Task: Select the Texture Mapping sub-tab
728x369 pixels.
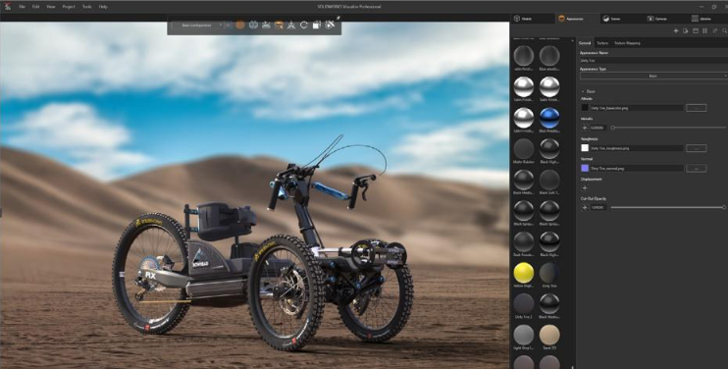Action: 627,43
